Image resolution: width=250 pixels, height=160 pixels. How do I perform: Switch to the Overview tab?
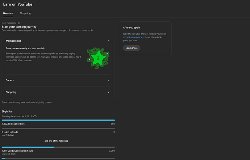click(8, 13)
